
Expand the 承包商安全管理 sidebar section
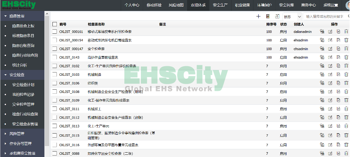point(22,153)
